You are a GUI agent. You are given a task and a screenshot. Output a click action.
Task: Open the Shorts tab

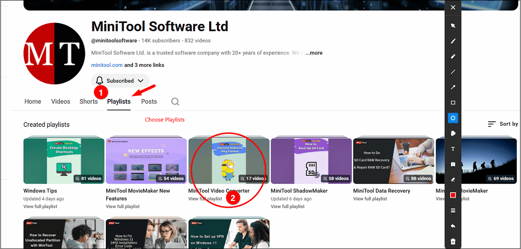(88, 102)
